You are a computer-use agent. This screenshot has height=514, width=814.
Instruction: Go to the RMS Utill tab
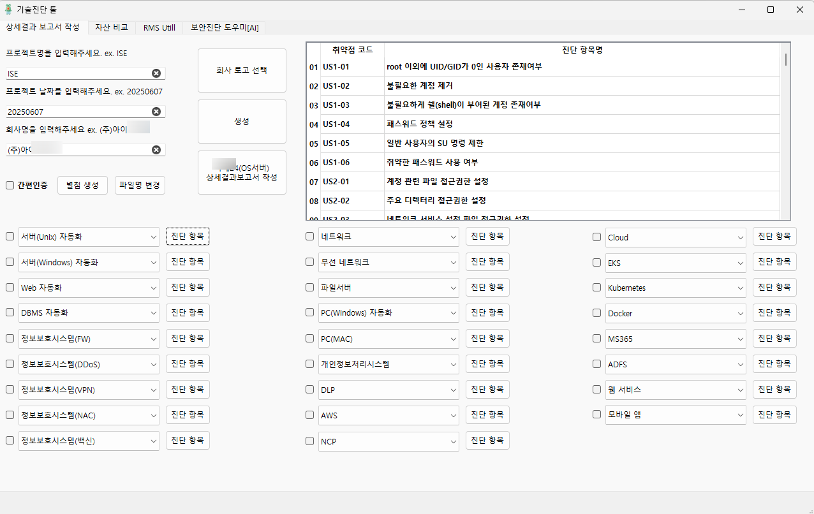coord(159,27)
